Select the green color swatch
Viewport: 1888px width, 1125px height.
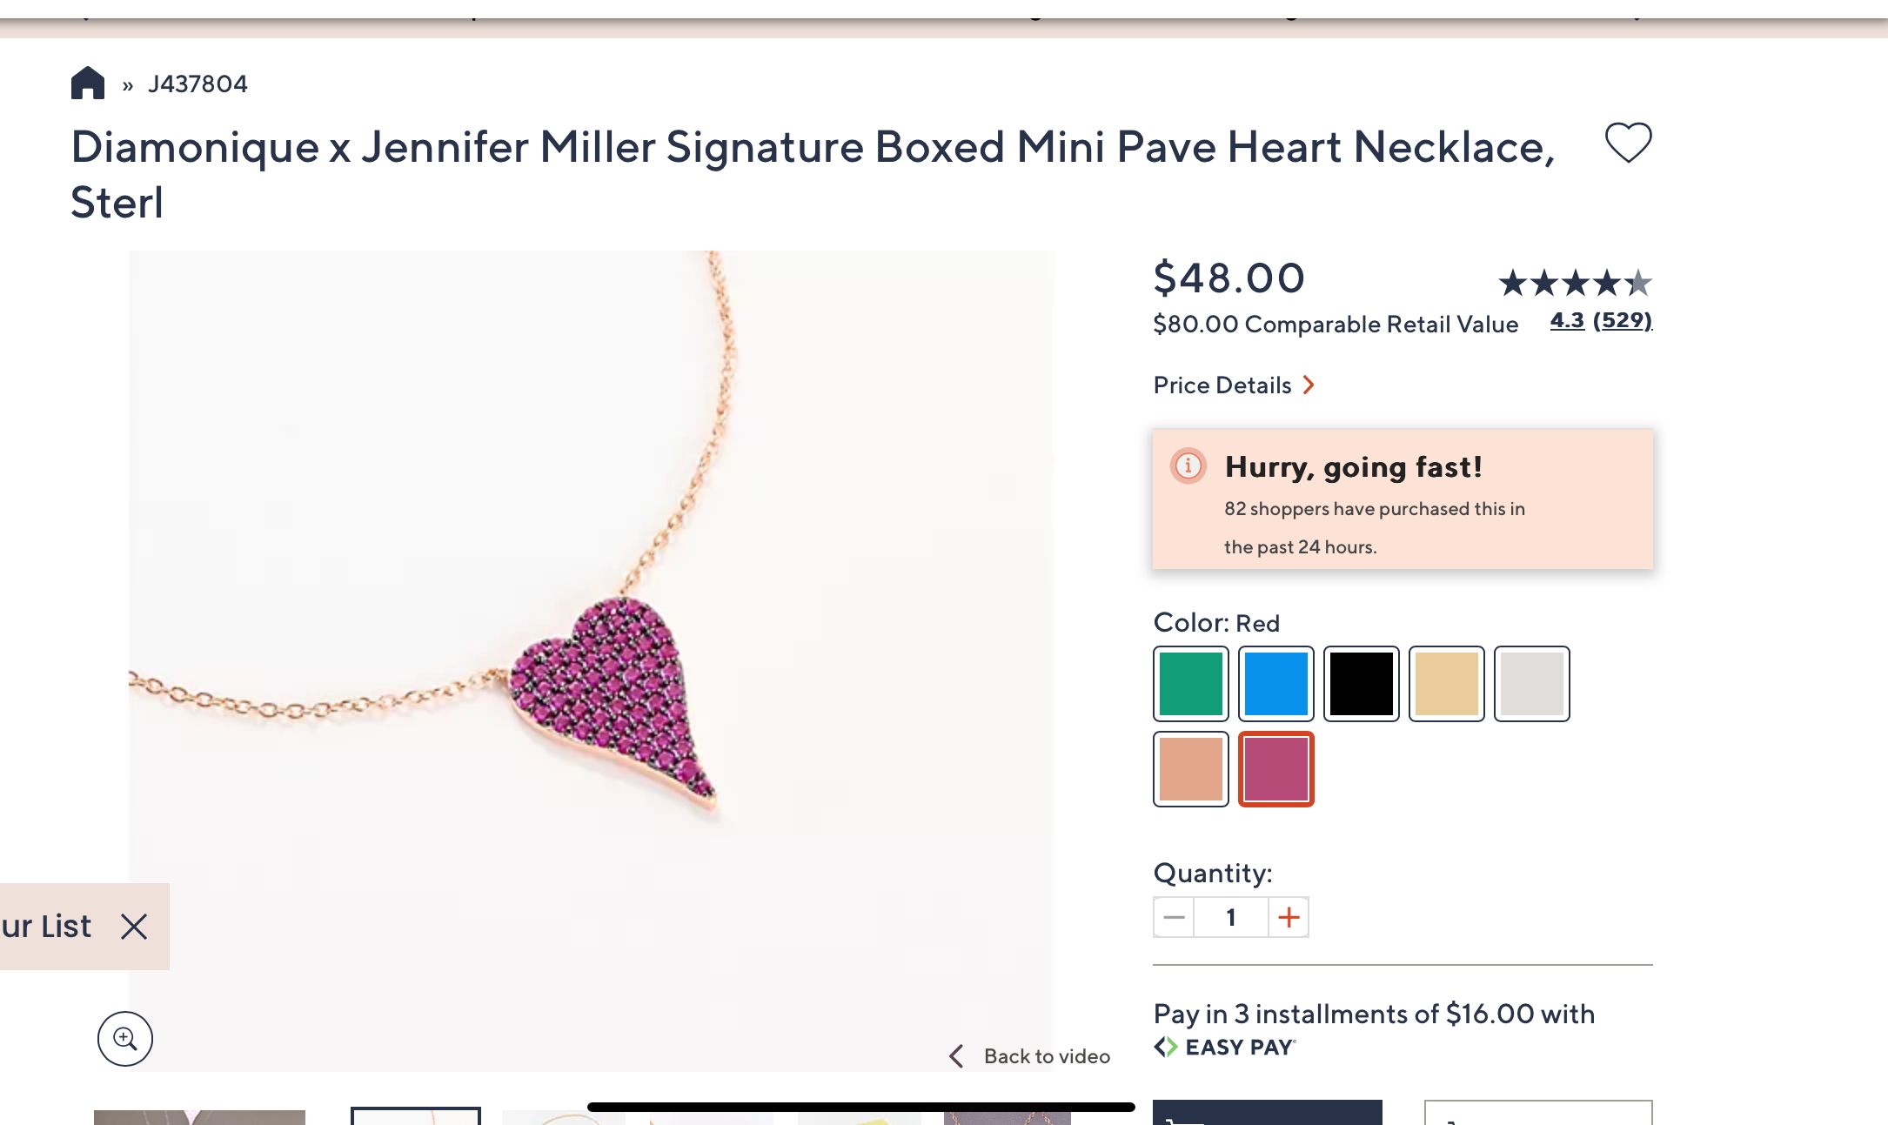pos(1191,684)
